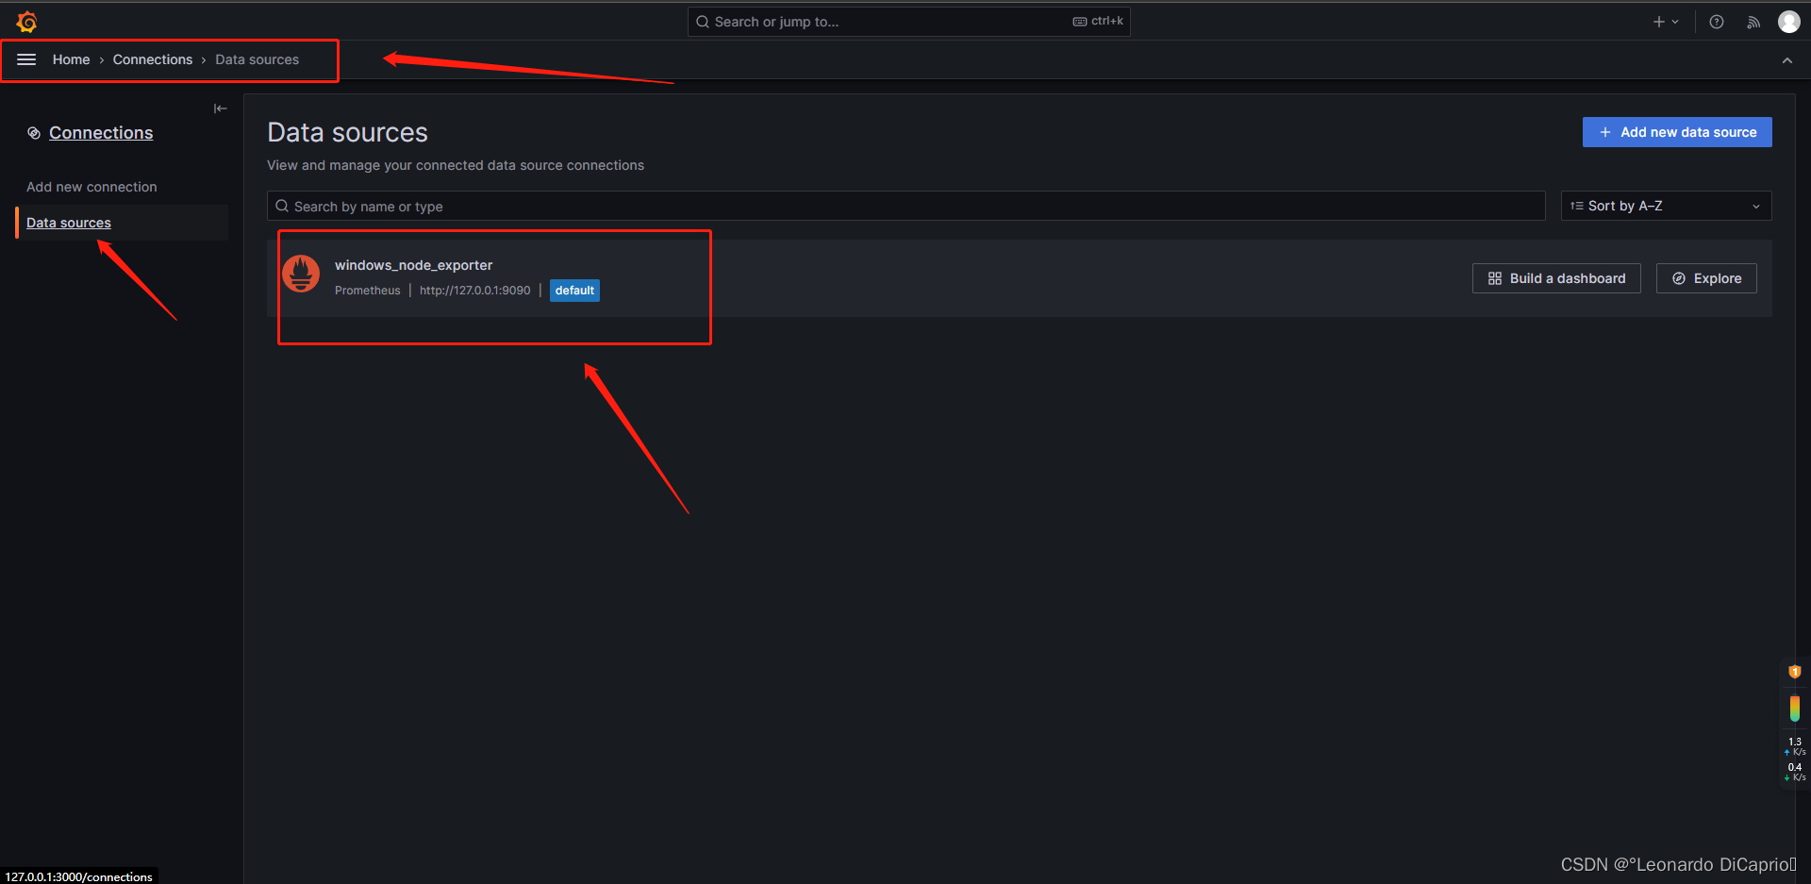The height and width of the screenshot is (884, 1811).
Task: Click the Prometheus logo on windows_node_exporter
Action: (x=301, y=274)
